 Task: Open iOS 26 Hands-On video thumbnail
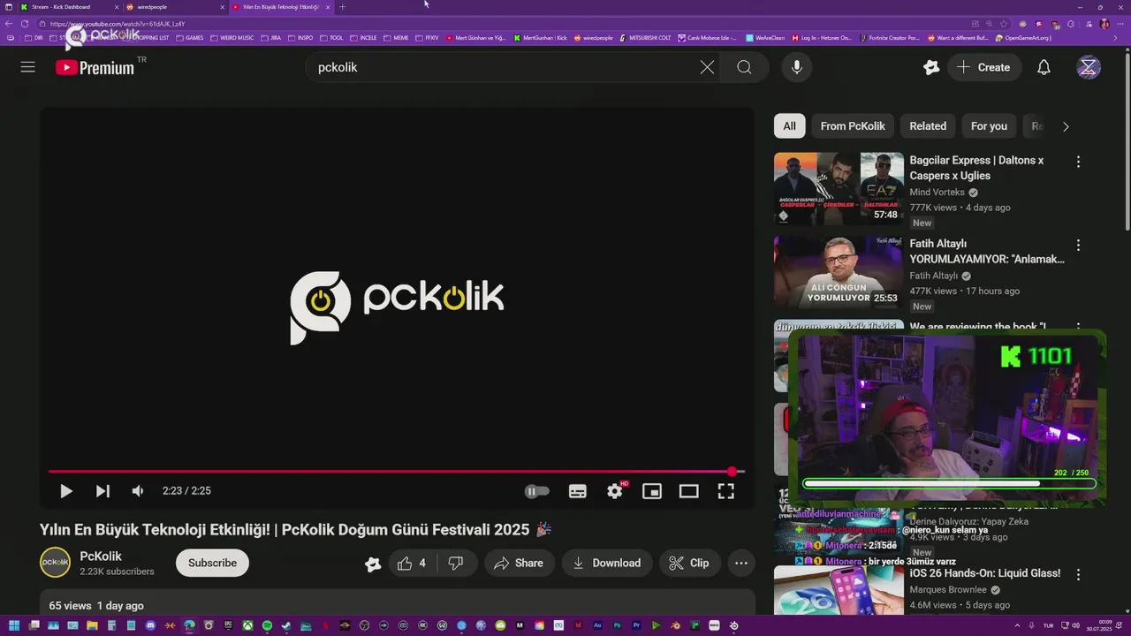pyautogui.click(x=839, y=590)
